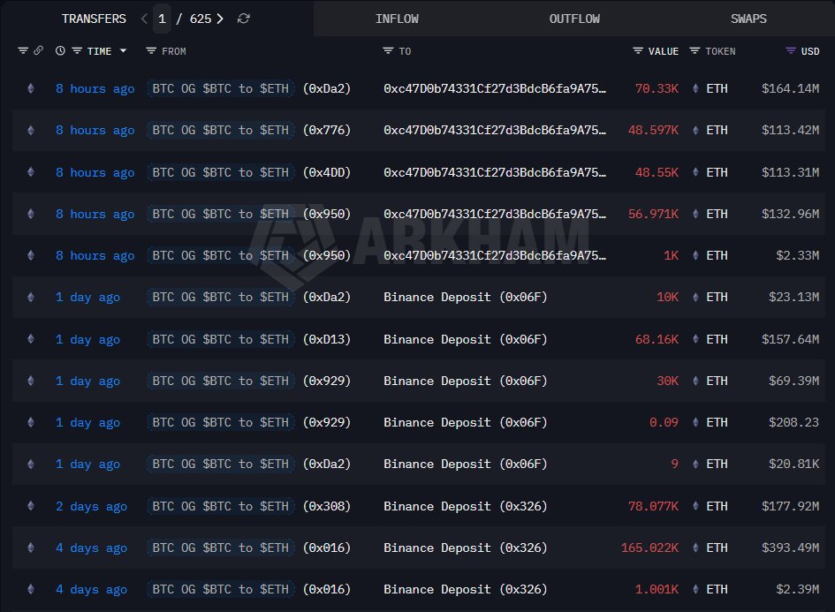
Task: Go to next transfers page arrow
Action: [x=220, y=19]
